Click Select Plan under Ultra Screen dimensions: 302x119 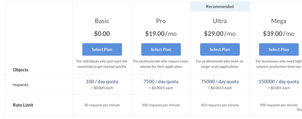[x=220, y=49]
